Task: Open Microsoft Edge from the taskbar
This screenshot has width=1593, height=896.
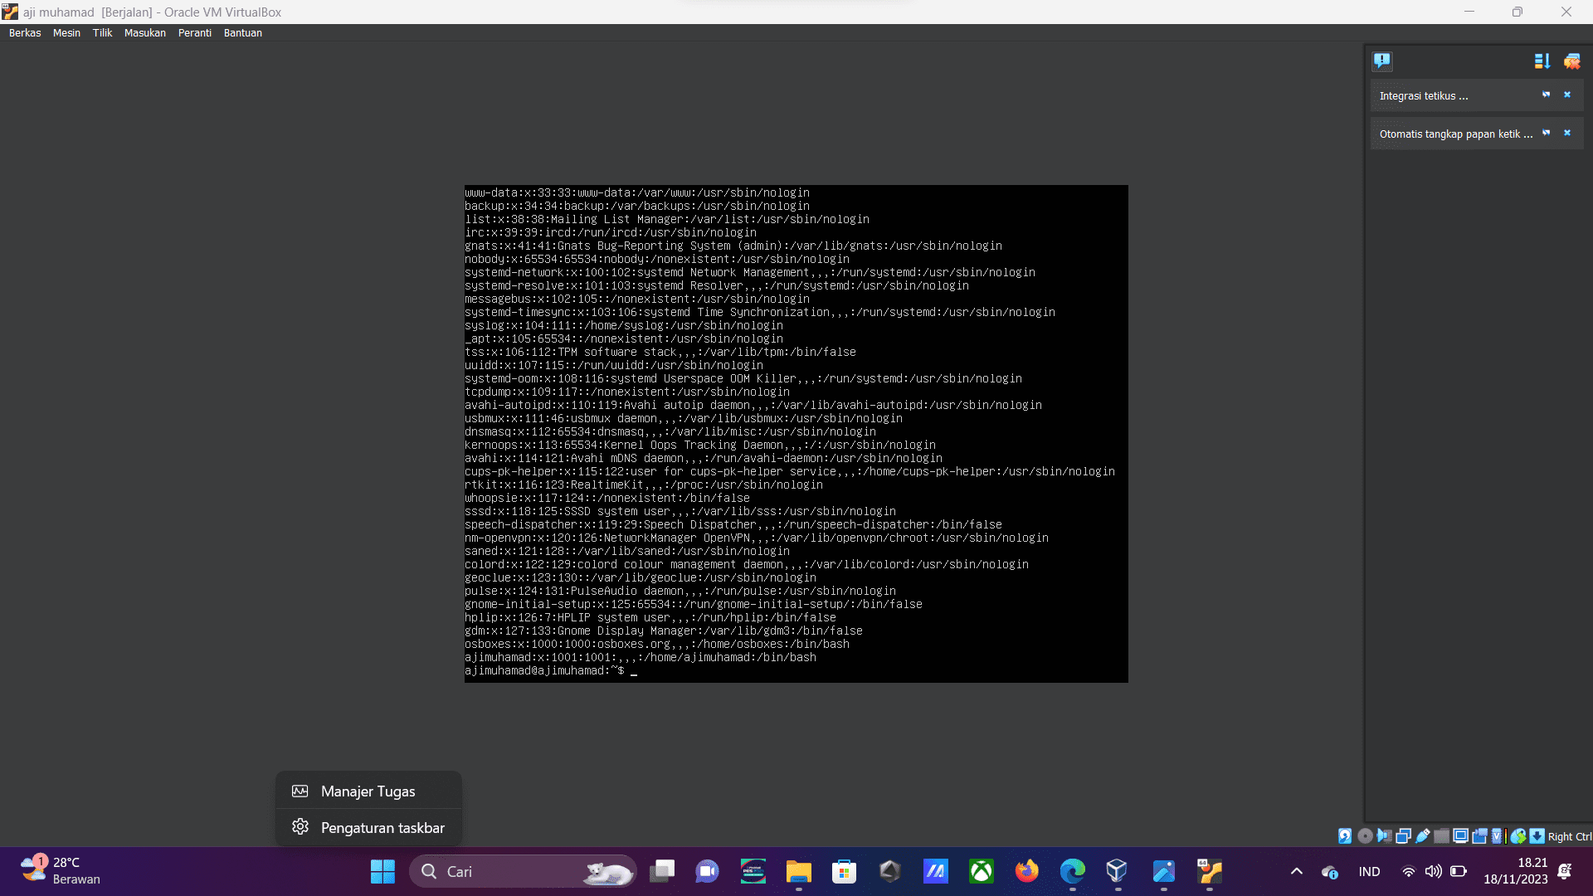Action: pyautogui.click(x=1072, y=871)
